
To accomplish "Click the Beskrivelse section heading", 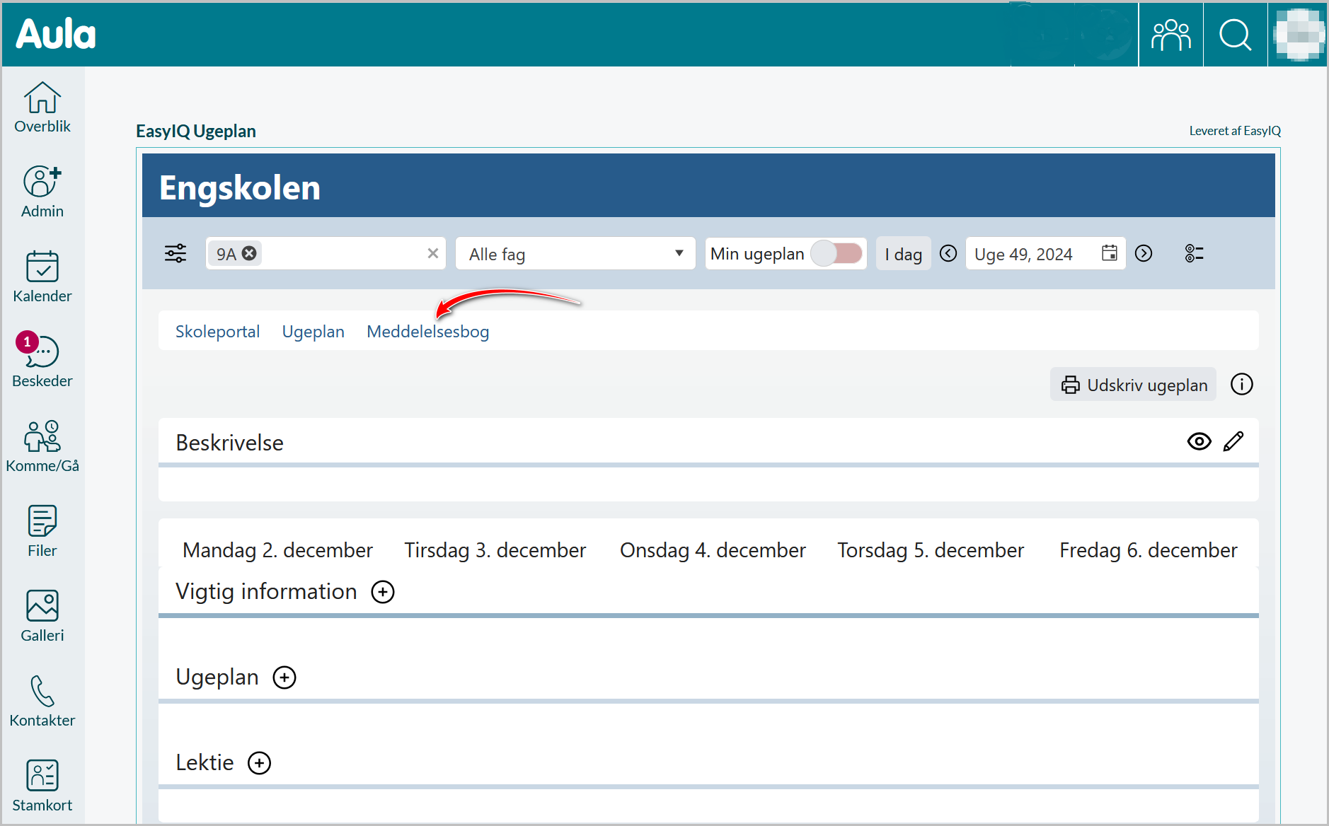I will point(229,443).
